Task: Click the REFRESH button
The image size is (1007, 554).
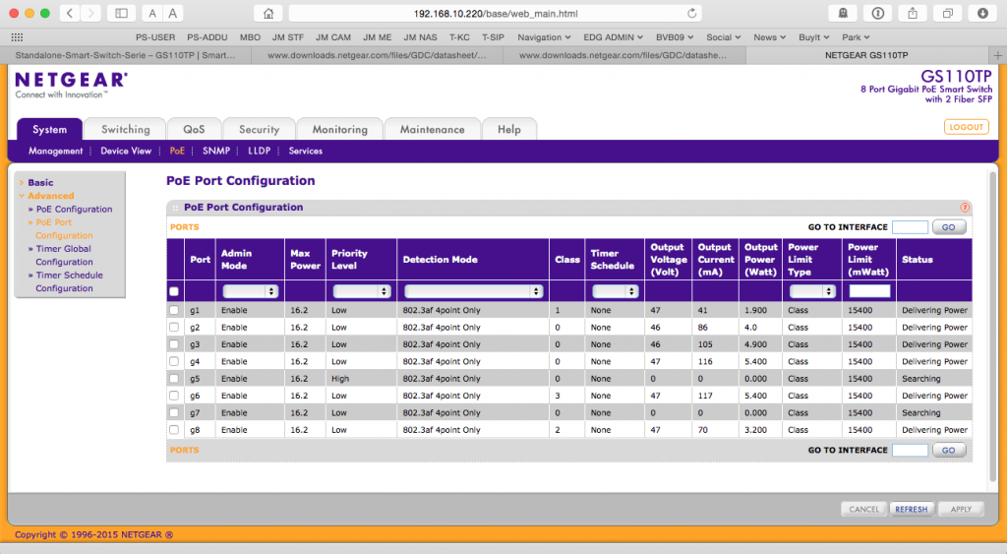Action: tap(912, 509)
